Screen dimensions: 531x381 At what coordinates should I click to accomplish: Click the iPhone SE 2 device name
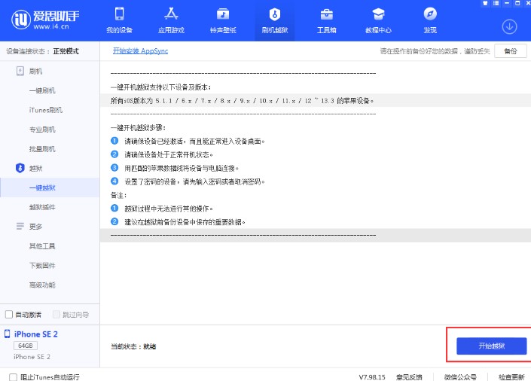[36, 334]
